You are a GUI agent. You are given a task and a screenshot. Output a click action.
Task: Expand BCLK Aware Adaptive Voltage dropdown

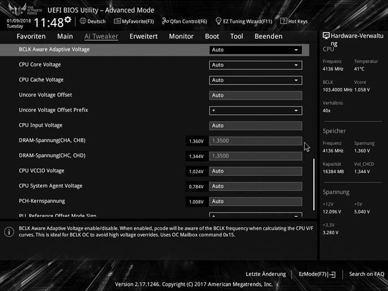[x=256, y=50]
